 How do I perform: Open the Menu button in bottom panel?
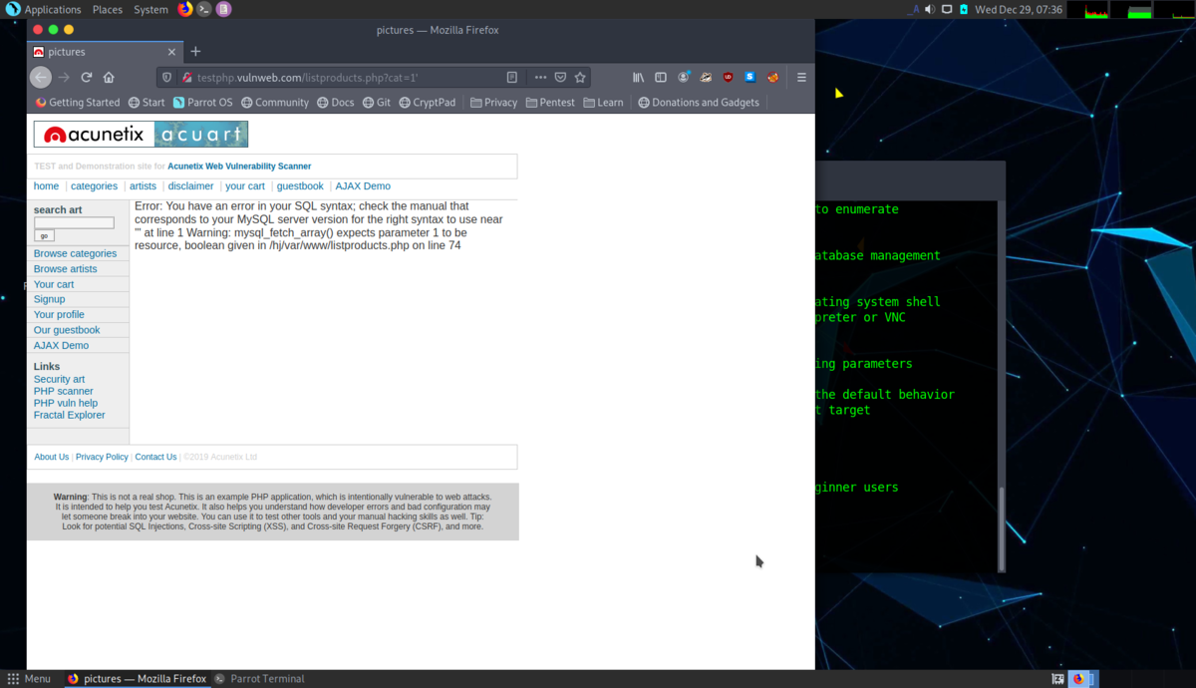point(29,679)
